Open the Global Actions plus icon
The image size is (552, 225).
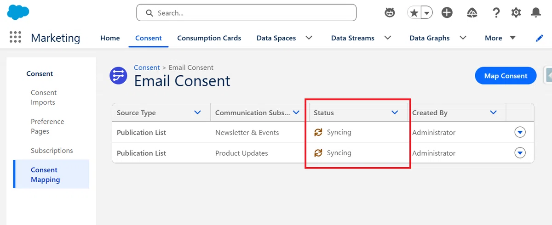point(447,13)
